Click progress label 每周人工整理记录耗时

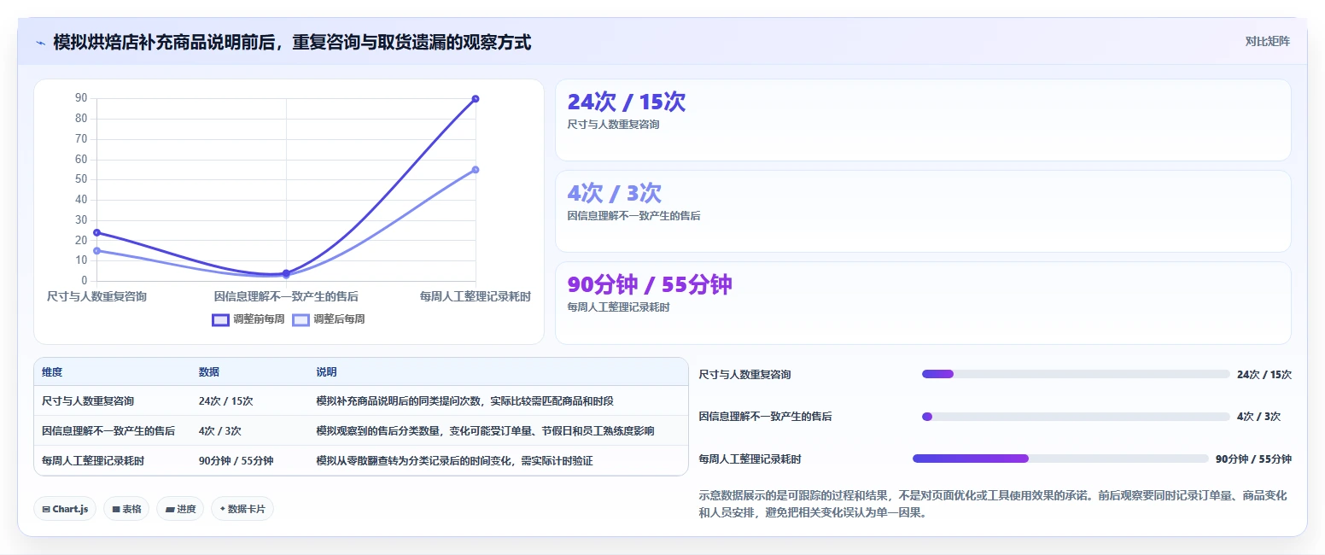tap(750, 459)
